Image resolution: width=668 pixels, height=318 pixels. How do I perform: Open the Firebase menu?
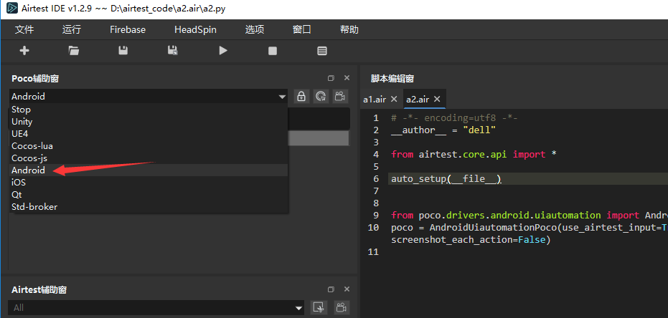128,30
